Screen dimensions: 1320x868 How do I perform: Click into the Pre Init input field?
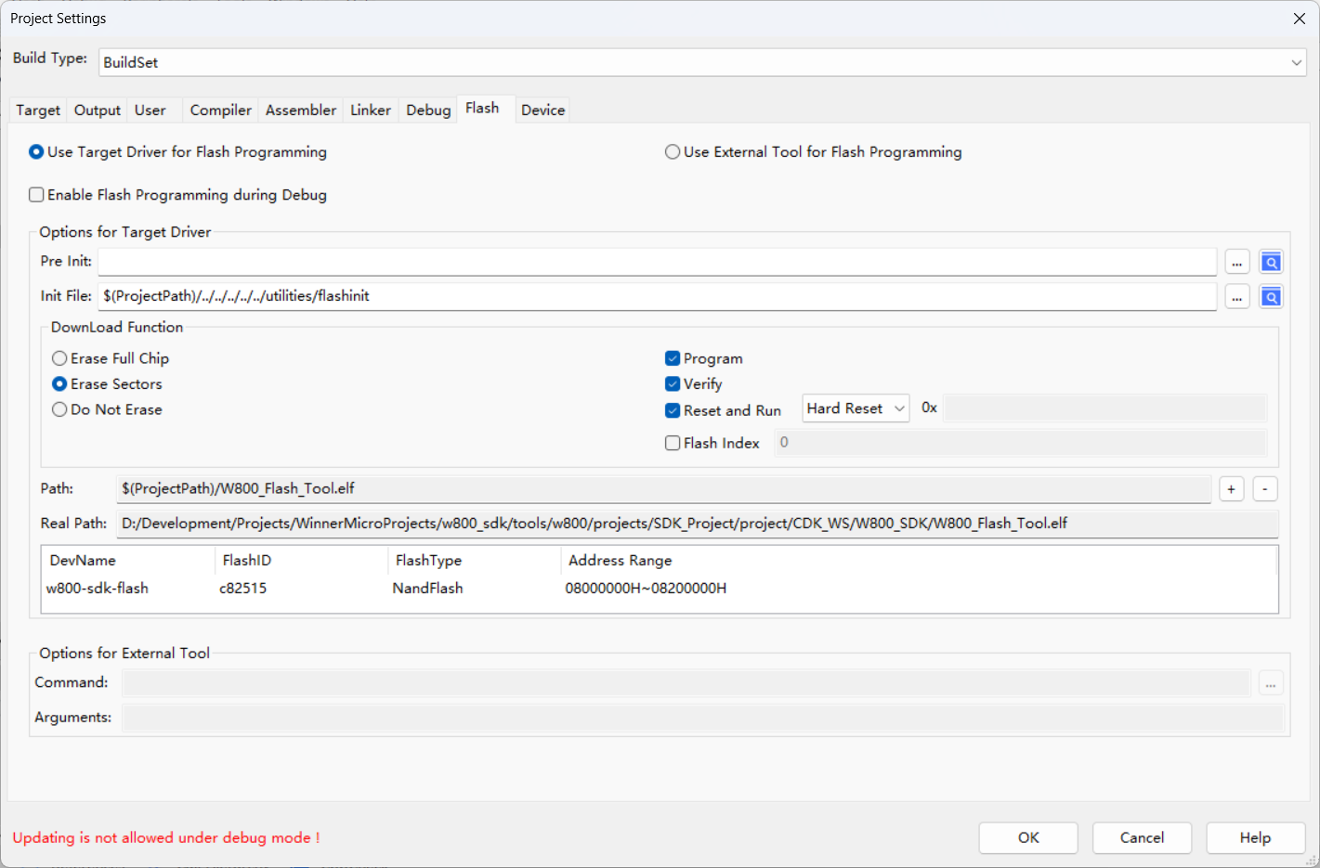coord(657,262)
